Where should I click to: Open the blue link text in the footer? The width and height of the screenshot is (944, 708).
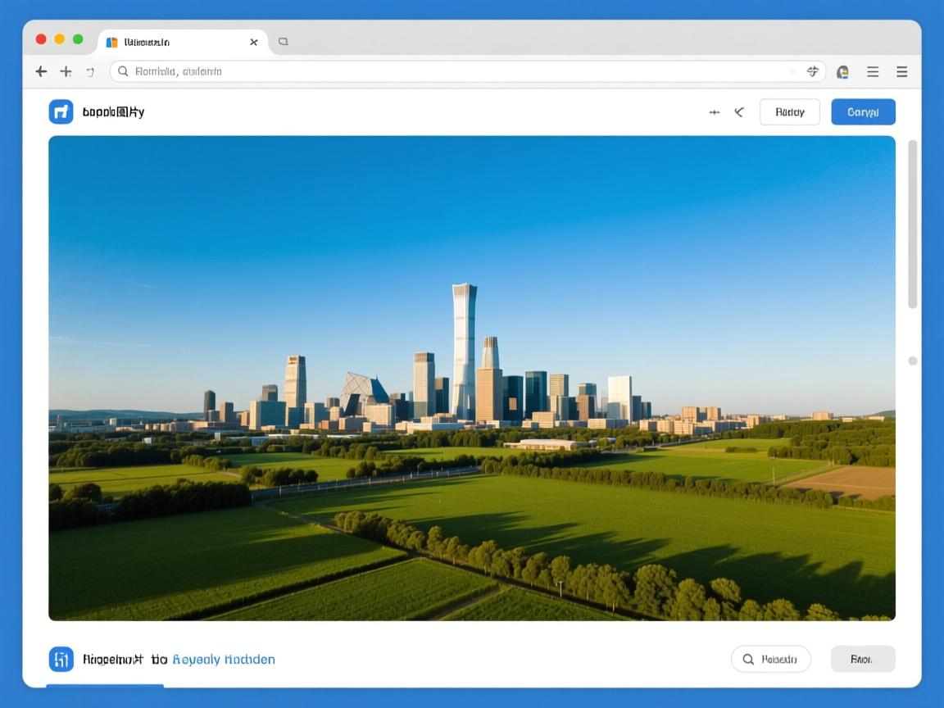point(224,660)
